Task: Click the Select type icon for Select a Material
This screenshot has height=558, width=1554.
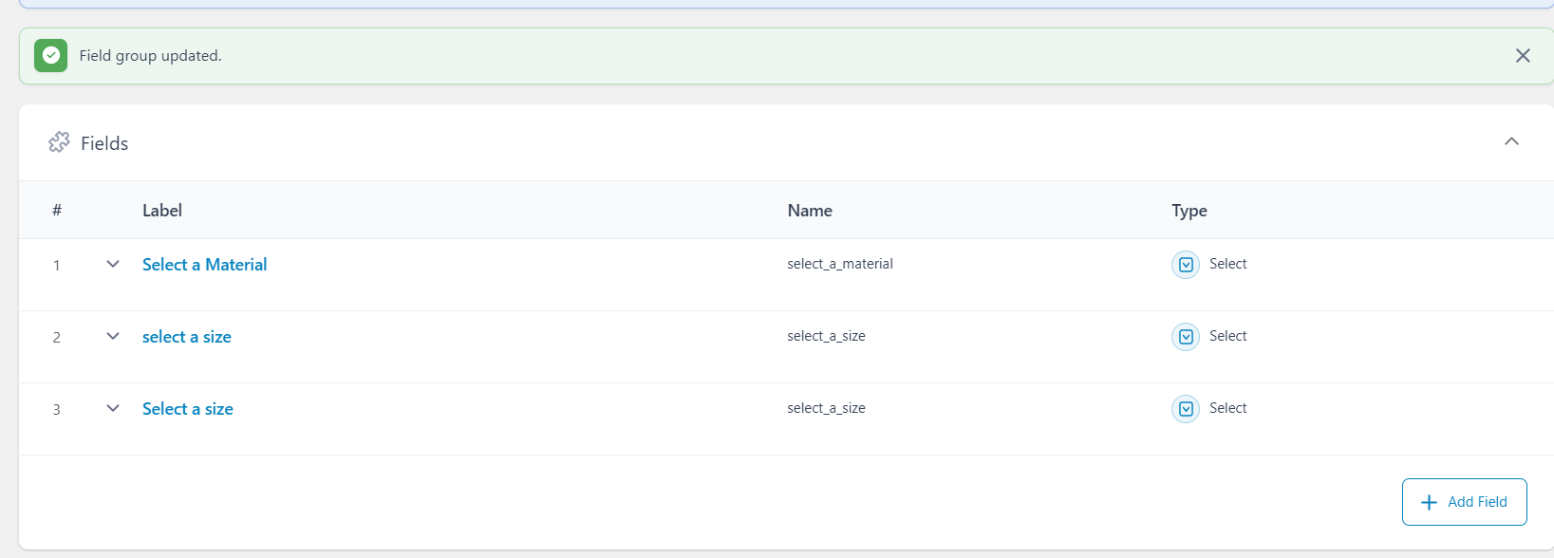Action: tap(1186, 265)
